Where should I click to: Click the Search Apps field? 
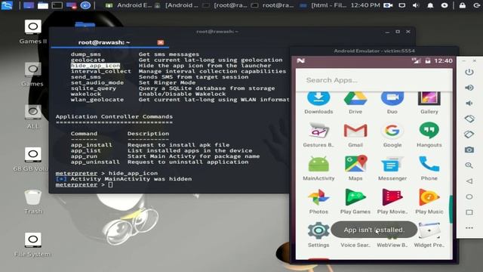coord(374,80)
